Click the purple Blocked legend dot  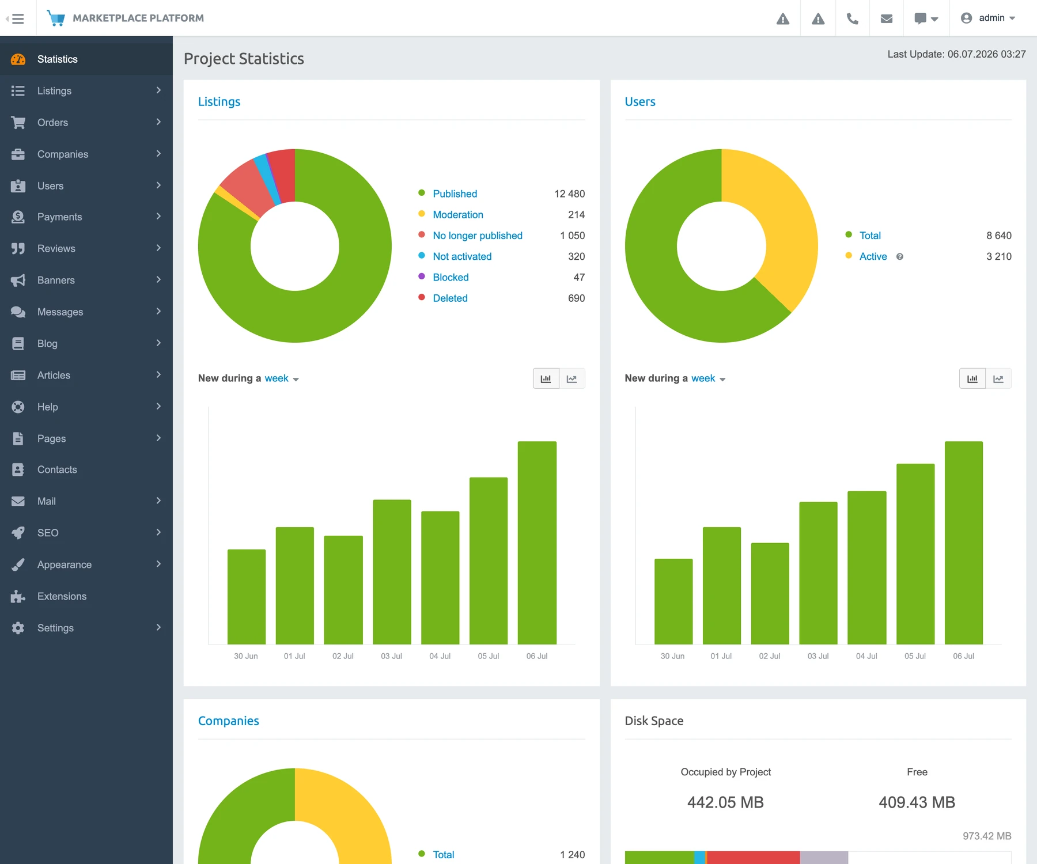[x=422, y=276]
